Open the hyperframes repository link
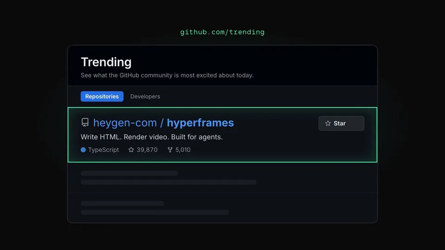Image resolution: width=445 pixels, height=250 pixels. click(200, 123)
